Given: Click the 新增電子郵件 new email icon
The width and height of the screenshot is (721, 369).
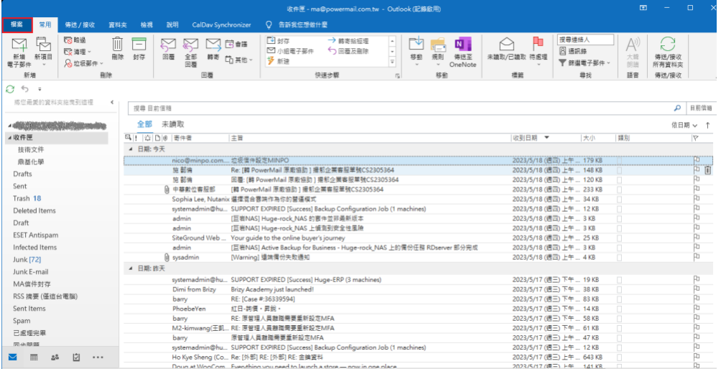Looking at the screenshot, I should pos(19,46).
